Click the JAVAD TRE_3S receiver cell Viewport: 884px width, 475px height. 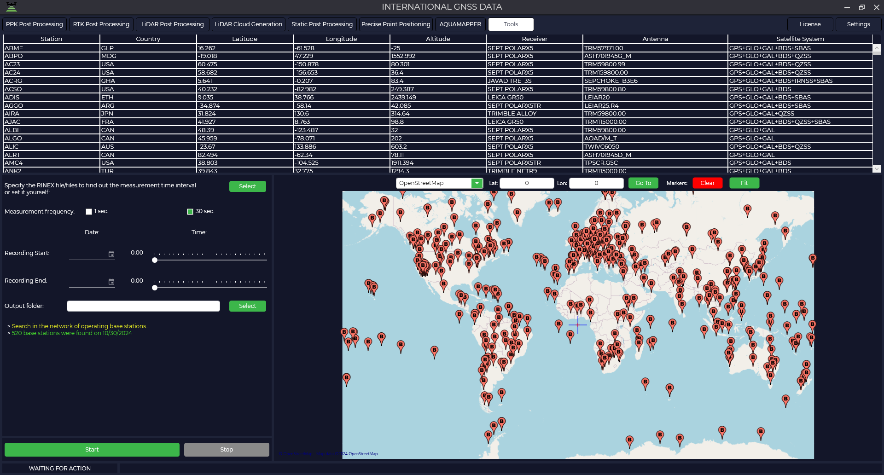535,81
